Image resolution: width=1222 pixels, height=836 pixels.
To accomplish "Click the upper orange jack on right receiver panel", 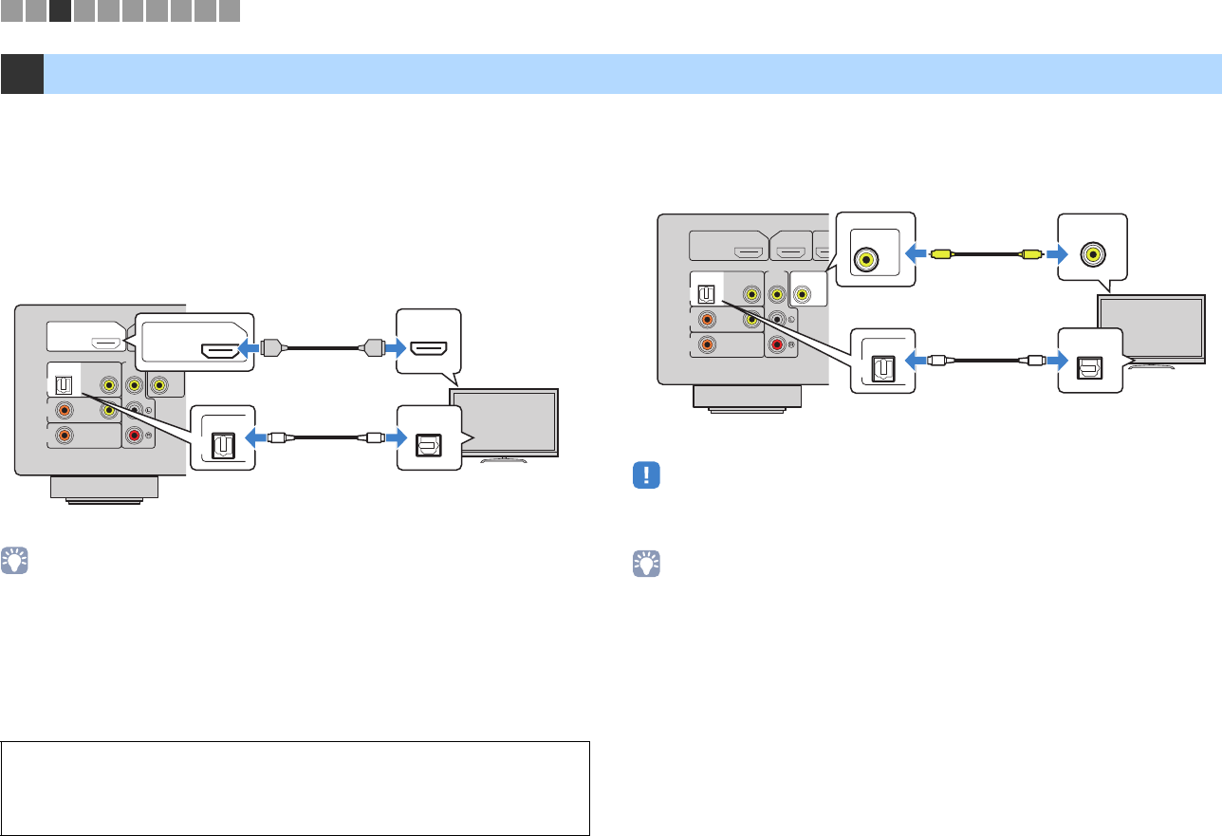I will point(707,321).
